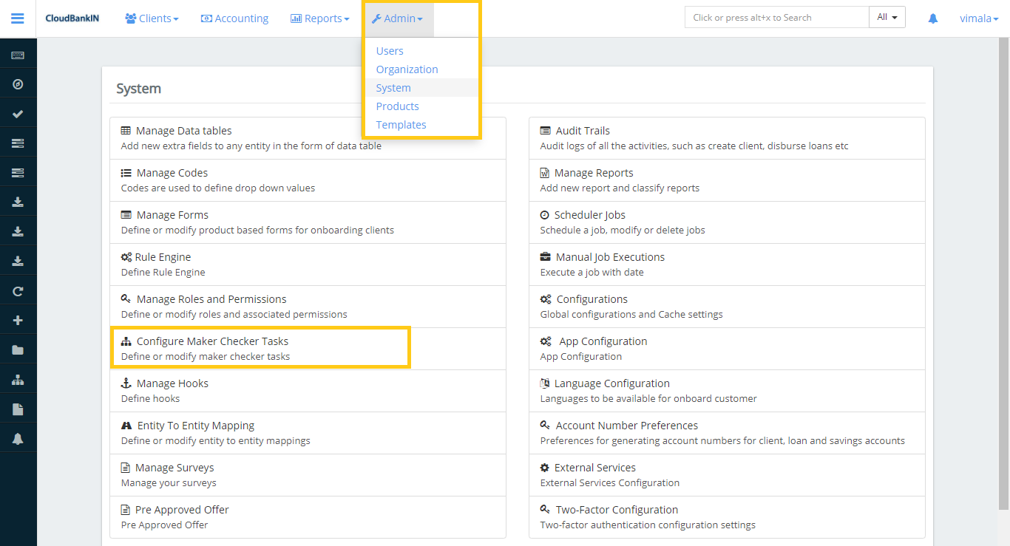Open notifications via the bell icon

[x=932, y=18]
